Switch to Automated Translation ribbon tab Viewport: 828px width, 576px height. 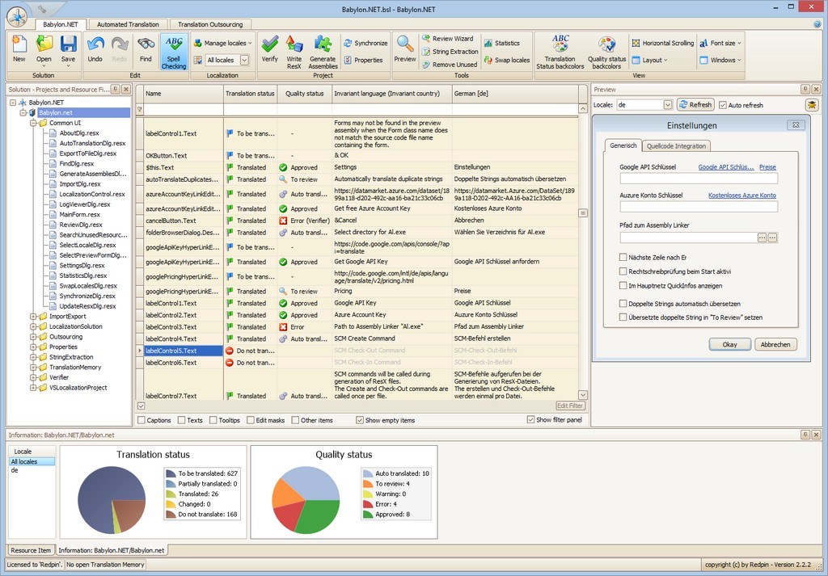[x=128, y=24]
